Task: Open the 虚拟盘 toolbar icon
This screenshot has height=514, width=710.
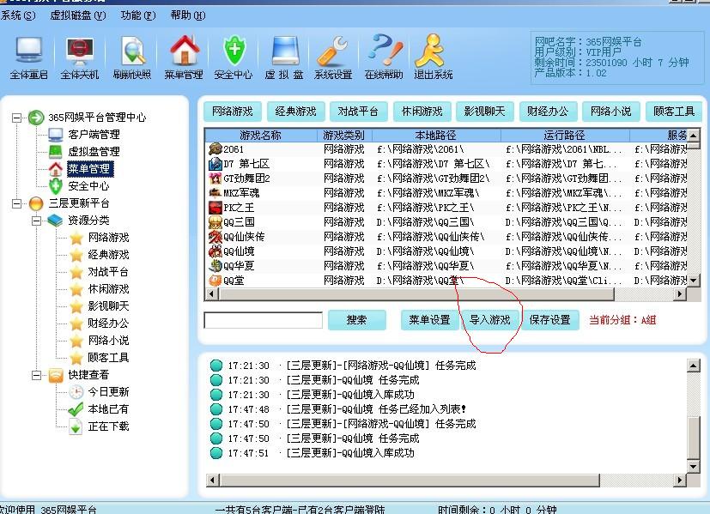Action: click(x=284, y=57)
